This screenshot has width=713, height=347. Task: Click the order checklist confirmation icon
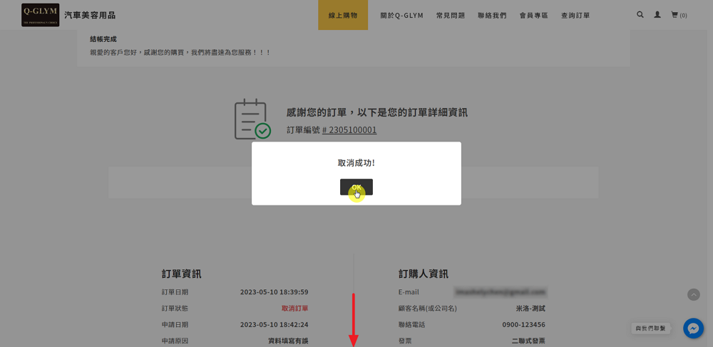[252, 119]
